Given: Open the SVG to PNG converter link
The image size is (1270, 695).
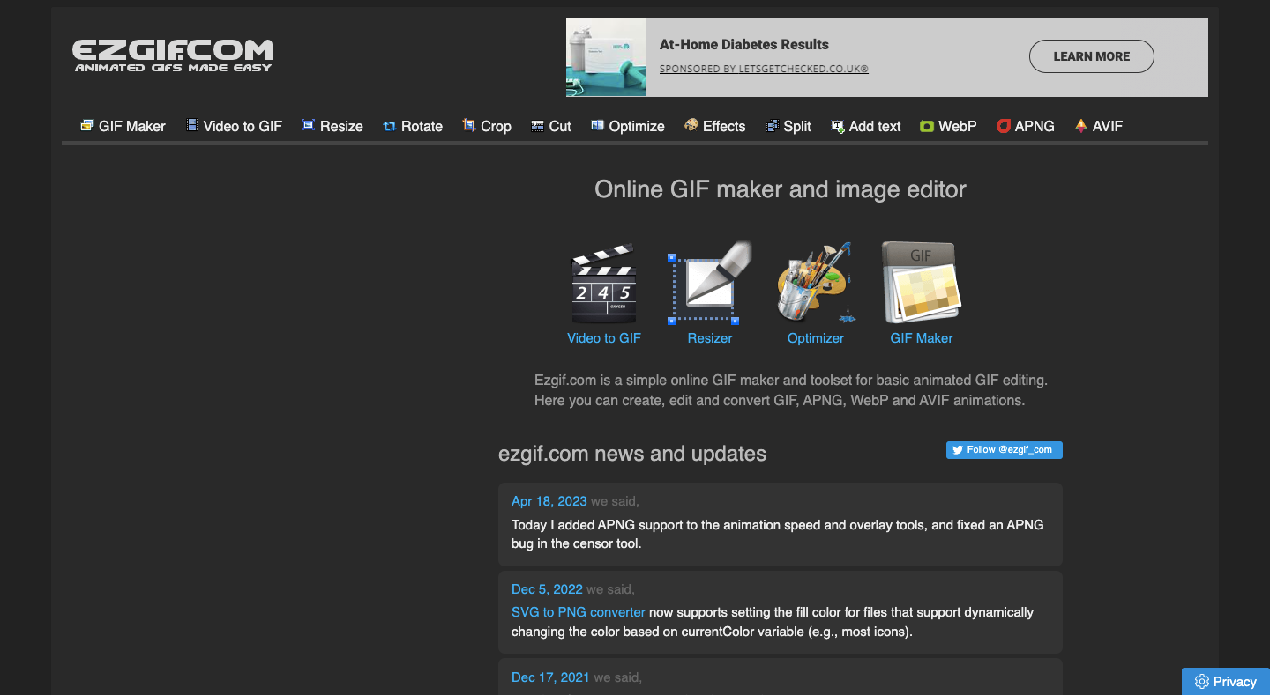Looking at the screenshot, I should (578, 612).
